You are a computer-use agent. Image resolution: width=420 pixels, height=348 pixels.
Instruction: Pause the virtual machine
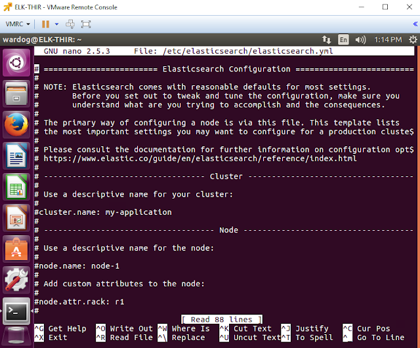(45, 24)
